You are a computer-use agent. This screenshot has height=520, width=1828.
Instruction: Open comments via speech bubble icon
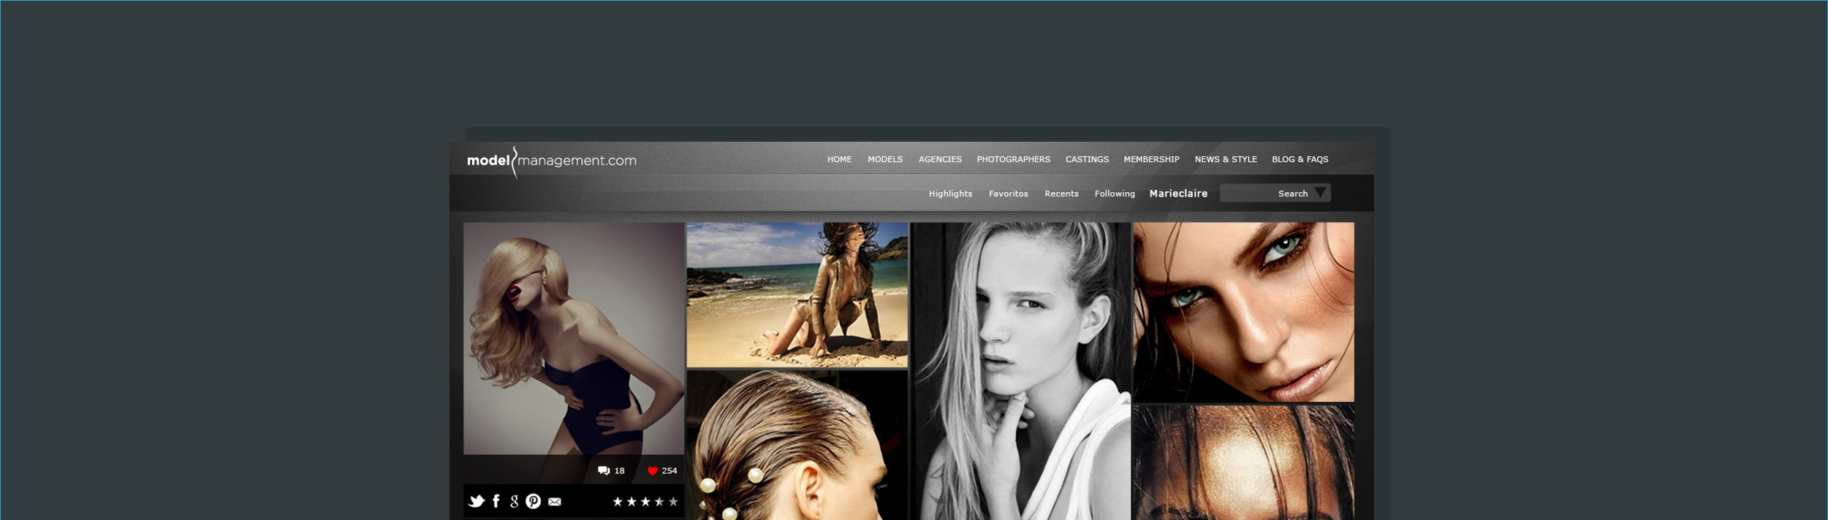(x=604, y=471)
